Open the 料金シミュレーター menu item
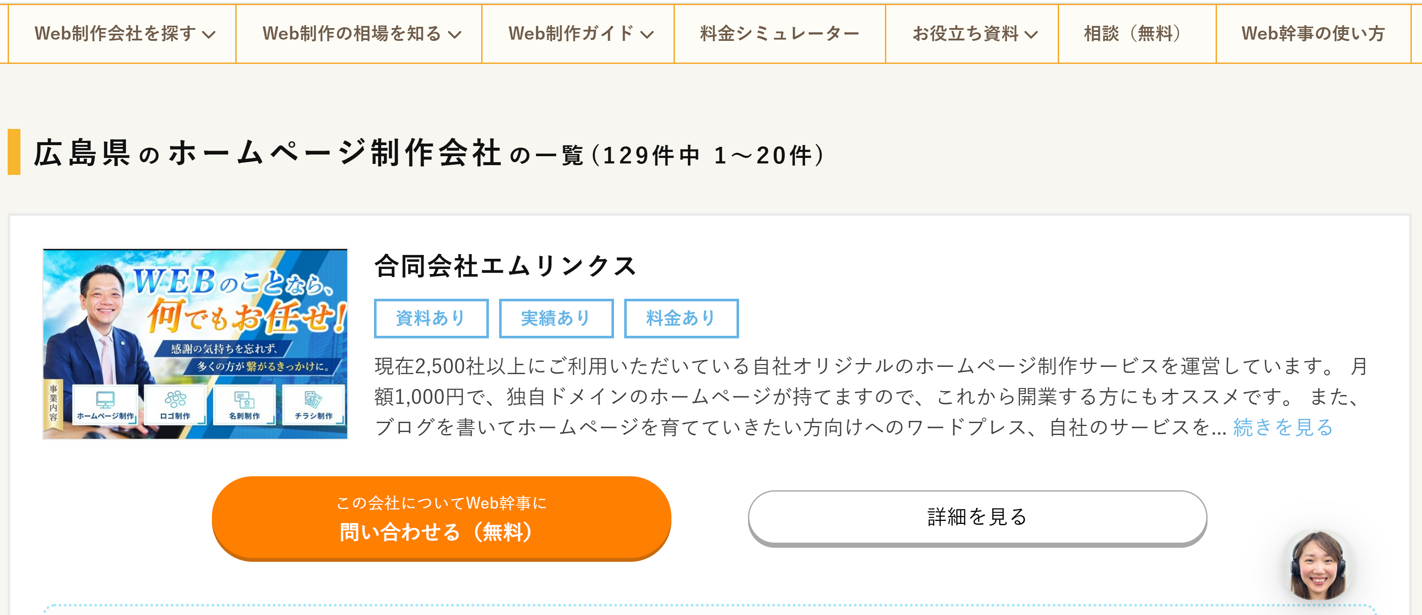This screenshot has height=615, width=1422. tap(780, 34)
